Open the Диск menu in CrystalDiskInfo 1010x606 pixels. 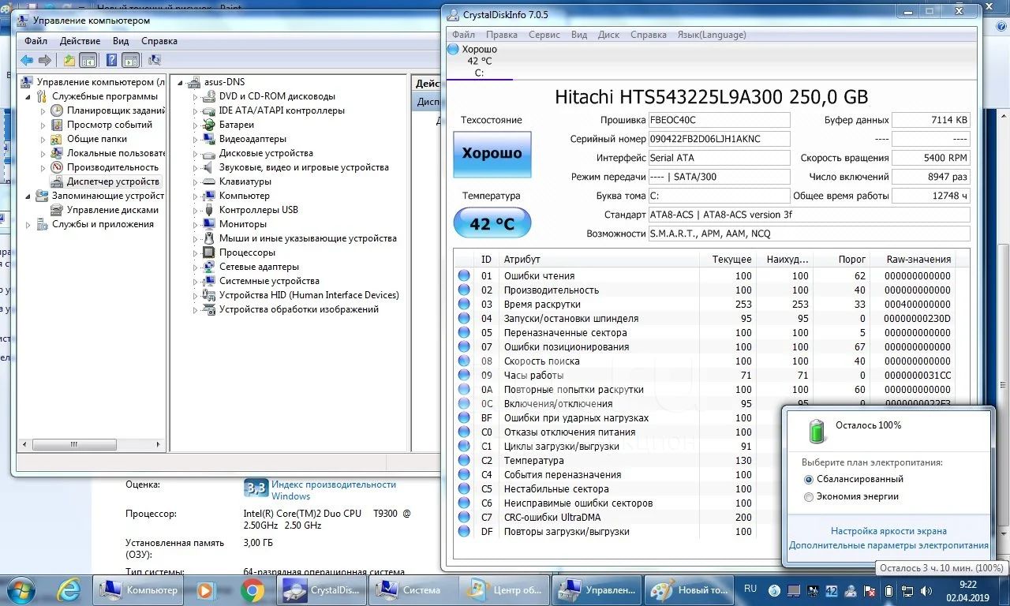pos(608,35)
